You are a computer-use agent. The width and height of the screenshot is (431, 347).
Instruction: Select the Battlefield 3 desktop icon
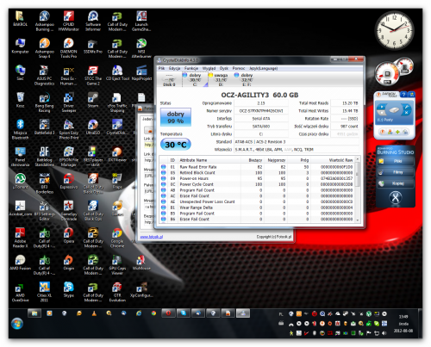(45, 127)
